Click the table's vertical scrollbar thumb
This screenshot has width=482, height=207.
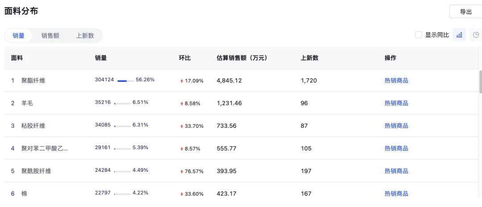(481, 81)
